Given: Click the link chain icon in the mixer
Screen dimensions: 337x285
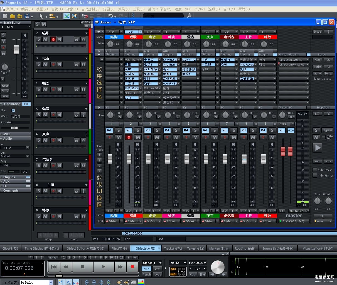Looking at the screenshot, I should 317,161.
